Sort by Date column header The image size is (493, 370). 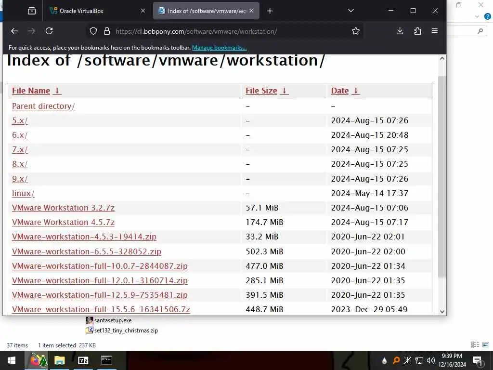coord(345,91)
